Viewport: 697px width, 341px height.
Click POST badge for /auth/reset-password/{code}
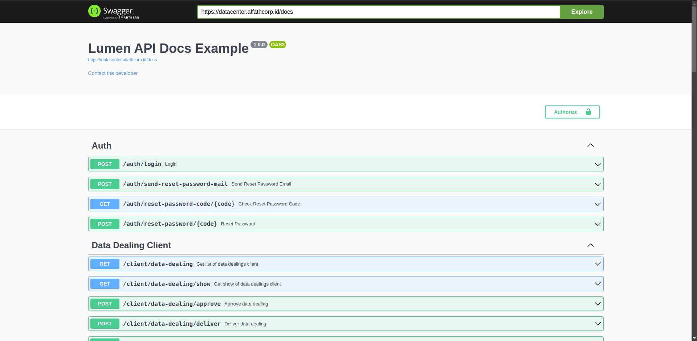(105, 224)
